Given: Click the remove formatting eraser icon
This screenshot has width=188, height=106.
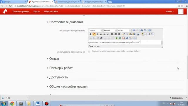Looking at the screenshot, I should click(127, 34).
